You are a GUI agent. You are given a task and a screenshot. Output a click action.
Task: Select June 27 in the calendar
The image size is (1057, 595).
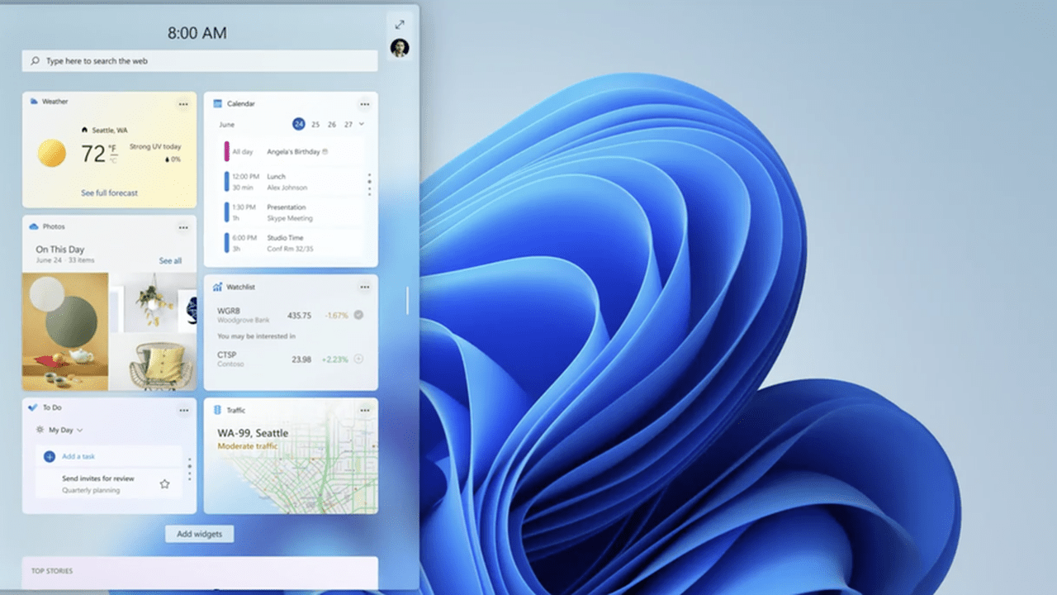[x=348, y=125]
